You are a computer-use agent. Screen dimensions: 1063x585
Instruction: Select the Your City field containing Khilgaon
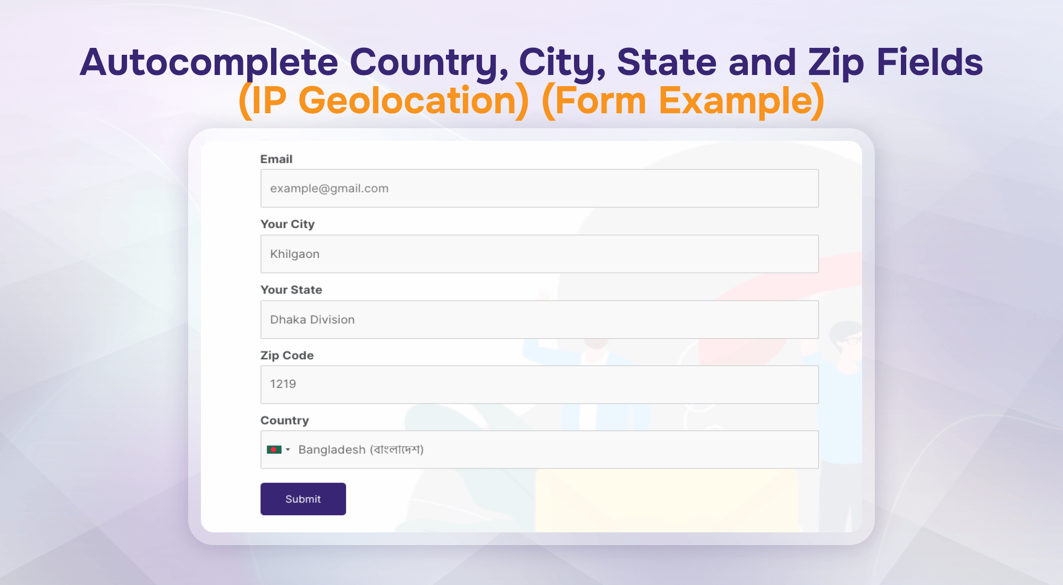pos(539,254)
